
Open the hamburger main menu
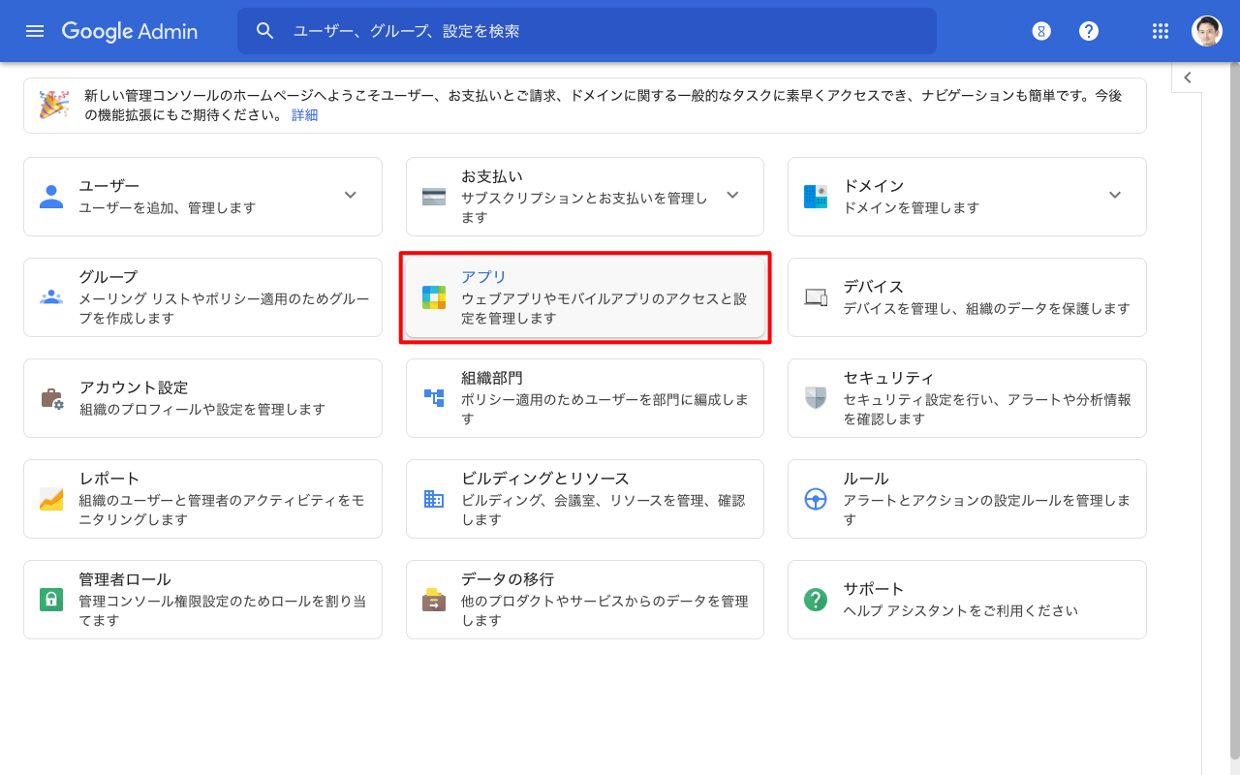coord(35,31)
